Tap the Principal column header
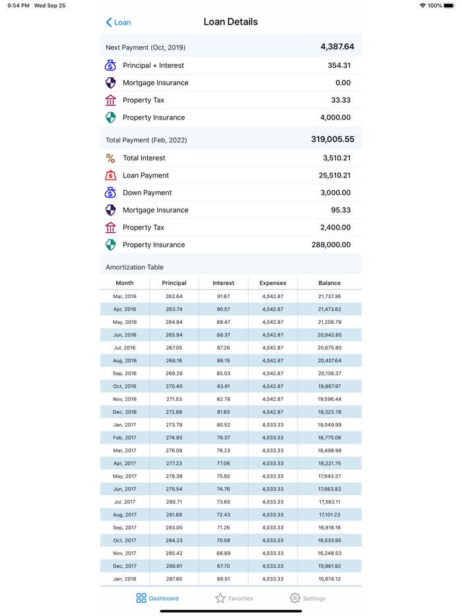Viewport: 462px width, 616px height. coord(174,282)
